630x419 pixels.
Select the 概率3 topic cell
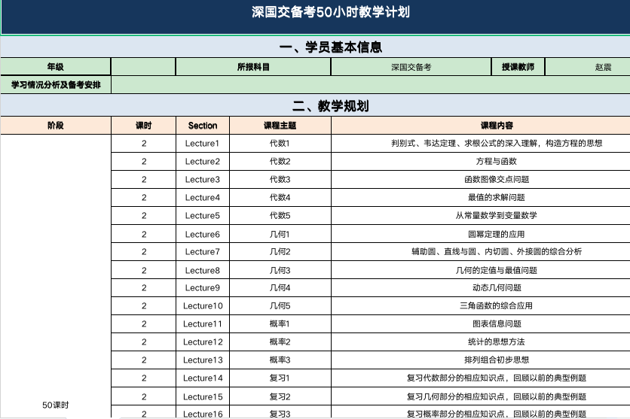coord(280,360)
